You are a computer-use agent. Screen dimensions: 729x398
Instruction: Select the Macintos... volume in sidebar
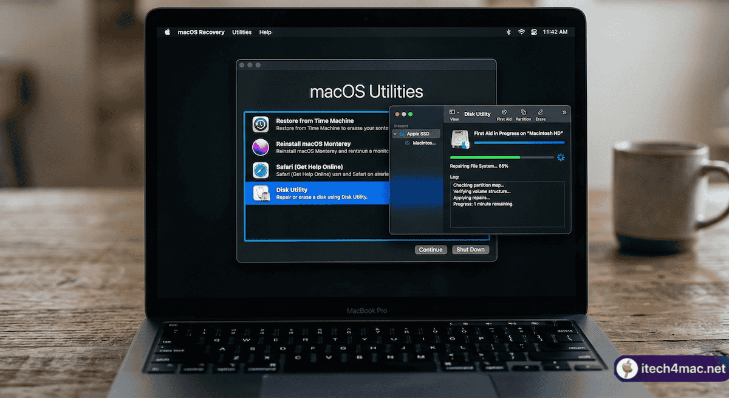[x=424, y=143]
